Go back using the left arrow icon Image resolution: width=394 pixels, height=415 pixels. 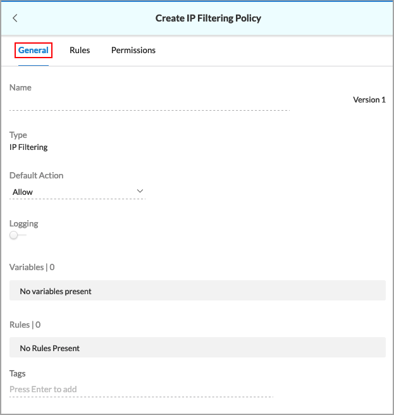[x=15, y=18]
